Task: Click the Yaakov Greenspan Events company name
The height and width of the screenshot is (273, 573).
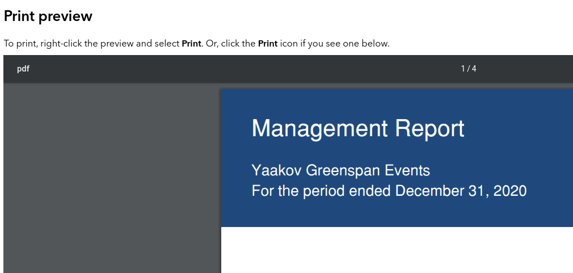Action: coord(340,170)
